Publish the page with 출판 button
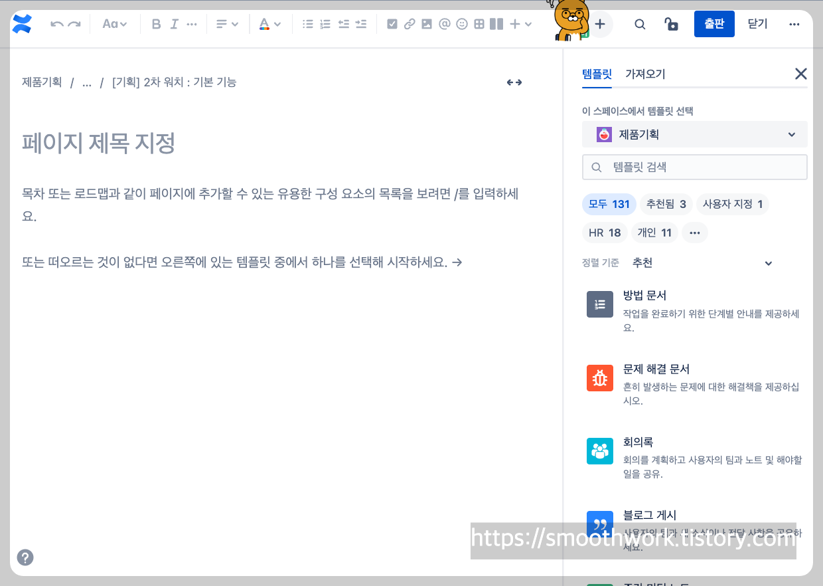Image resolution: width=823 pixels, height=586 pixels. click(x=714, y=24)
